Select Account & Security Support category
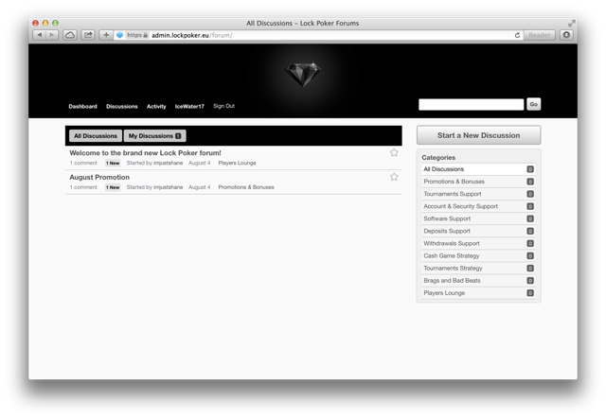 (478, 206)
